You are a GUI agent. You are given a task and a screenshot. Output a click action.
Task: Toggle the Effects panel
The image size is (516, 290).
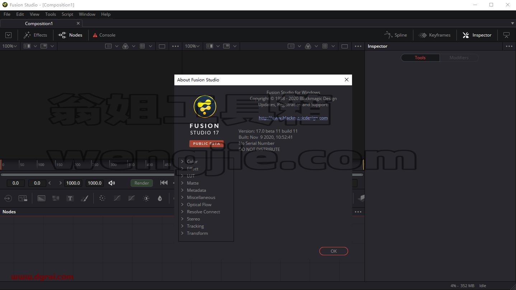[x=35, y=35]
